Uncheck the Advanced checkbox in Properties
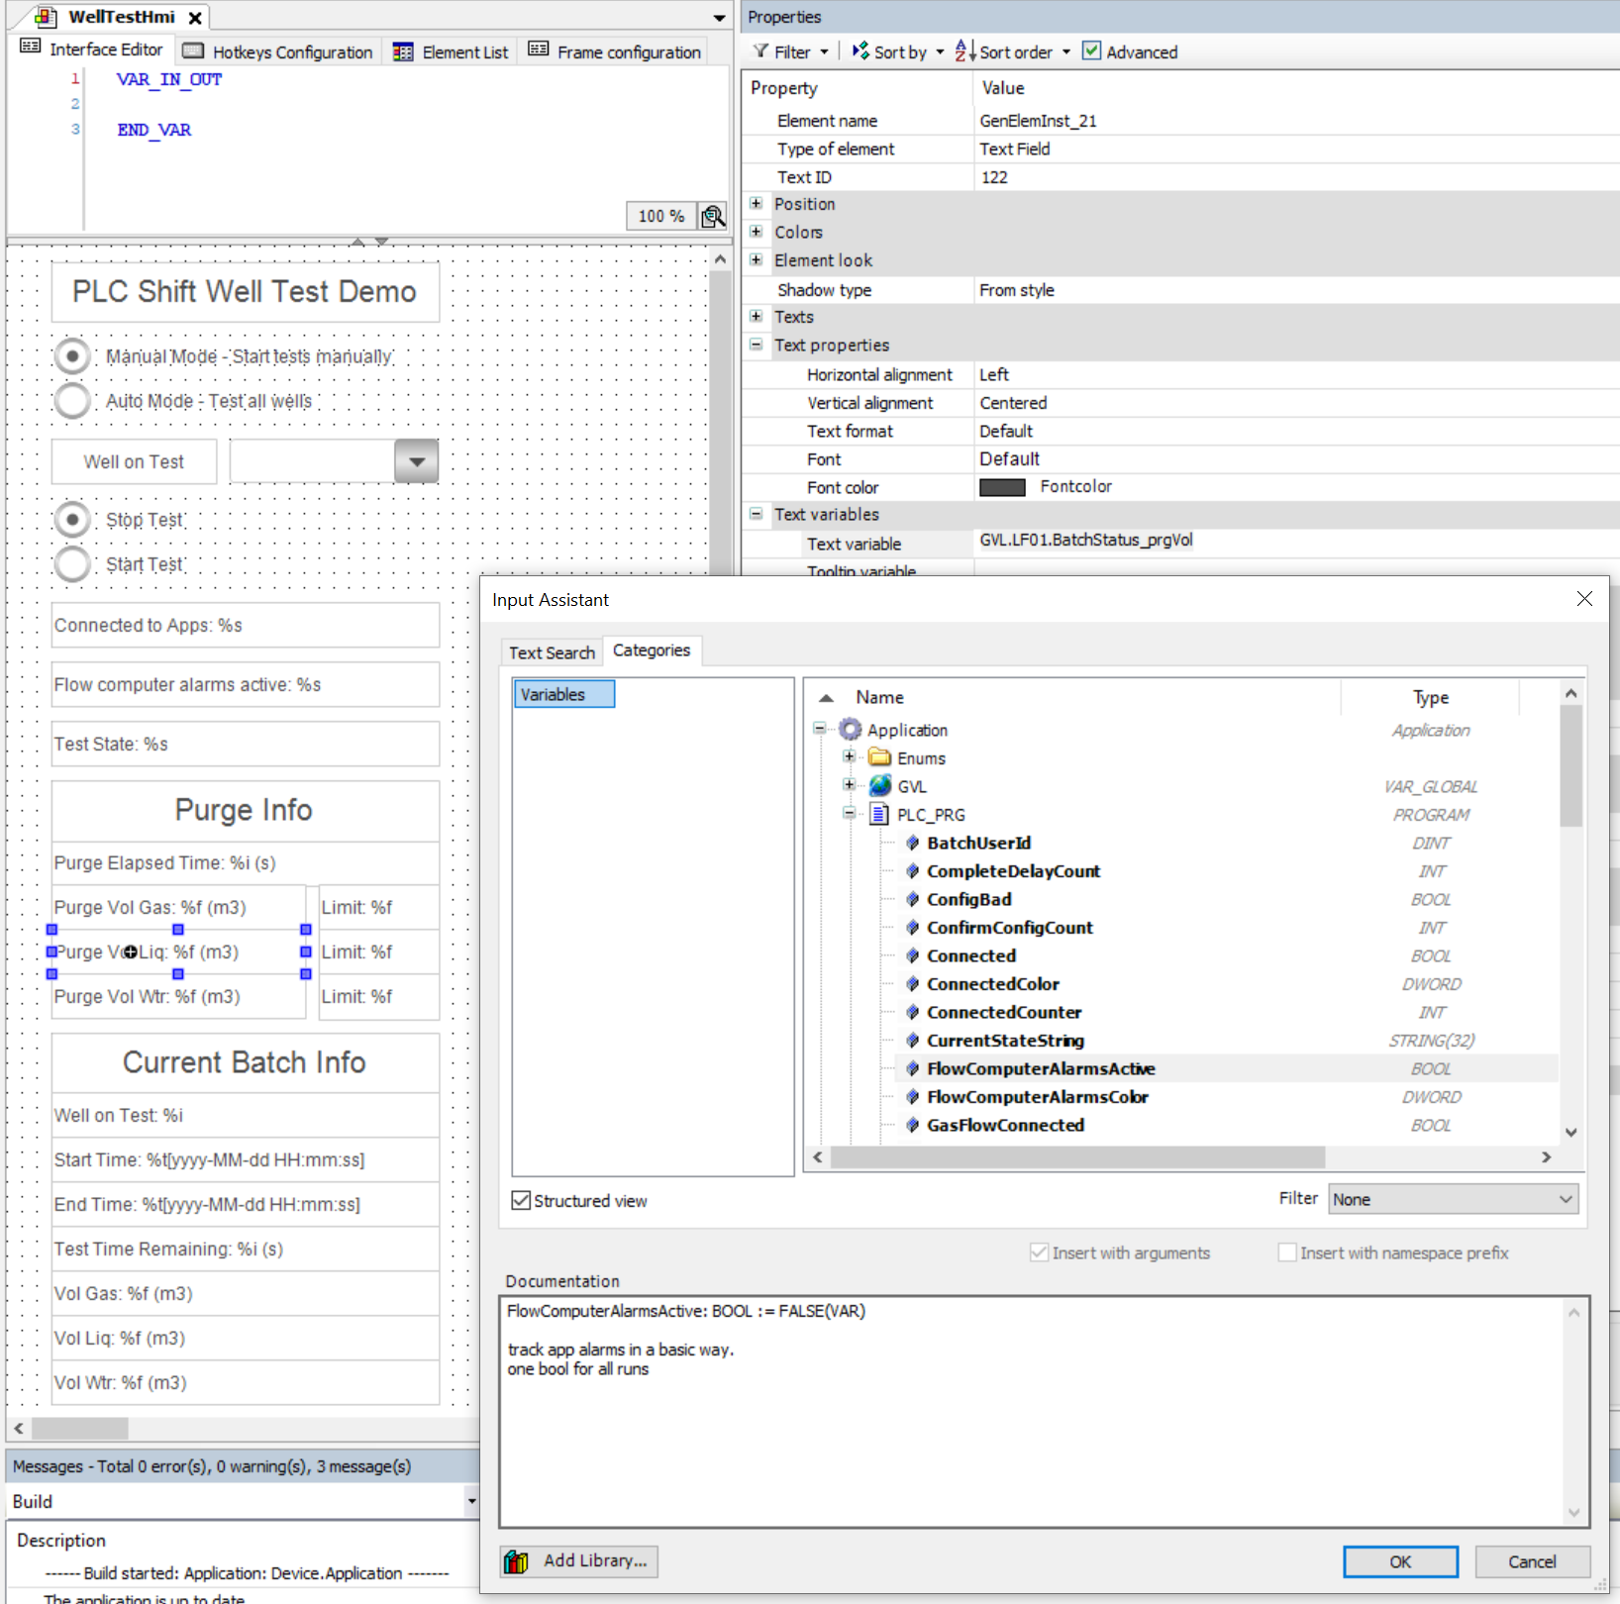The image size is (1620, 1604). click(1091, 51)
